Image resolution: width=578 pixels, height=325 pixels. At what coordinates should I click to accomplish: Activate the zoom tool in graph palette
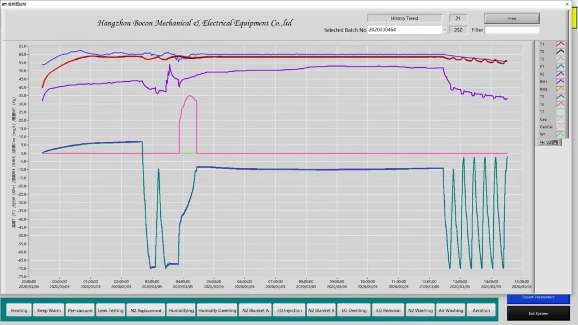coord(548,143)
